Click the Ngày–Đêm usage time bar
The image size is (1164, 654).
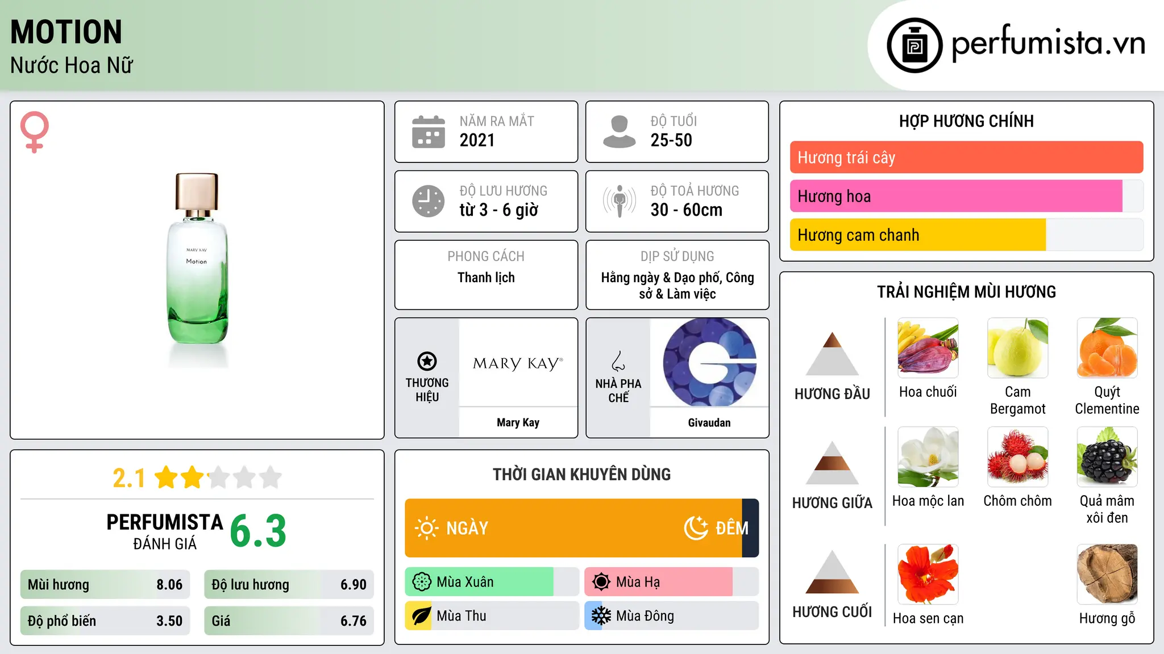(x=581, y=528)
